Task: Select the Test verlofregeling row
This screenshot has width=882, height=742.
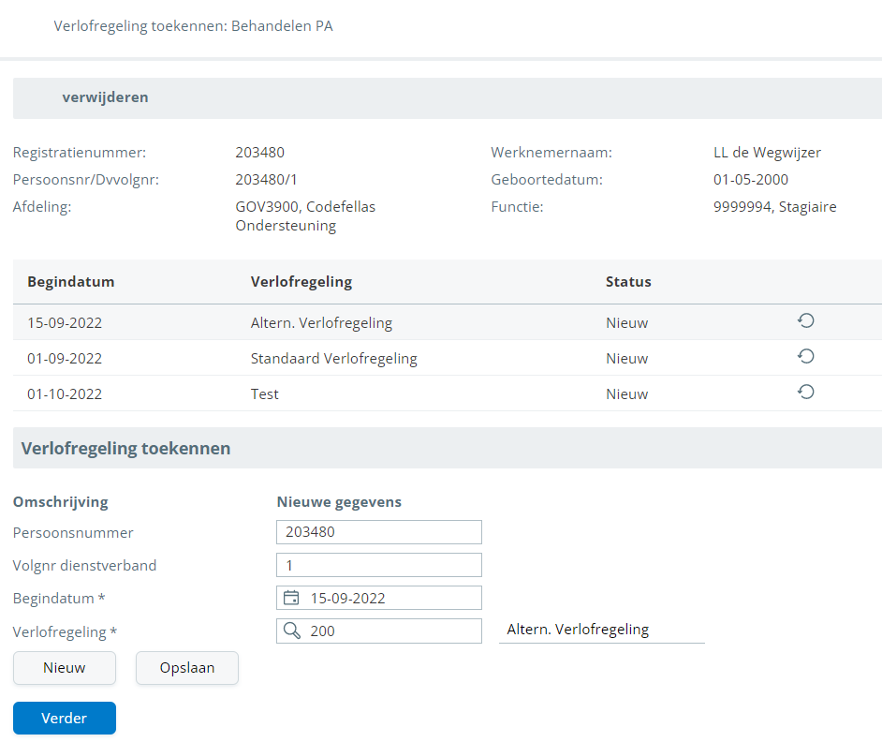Action: click(x=265, y=394)
